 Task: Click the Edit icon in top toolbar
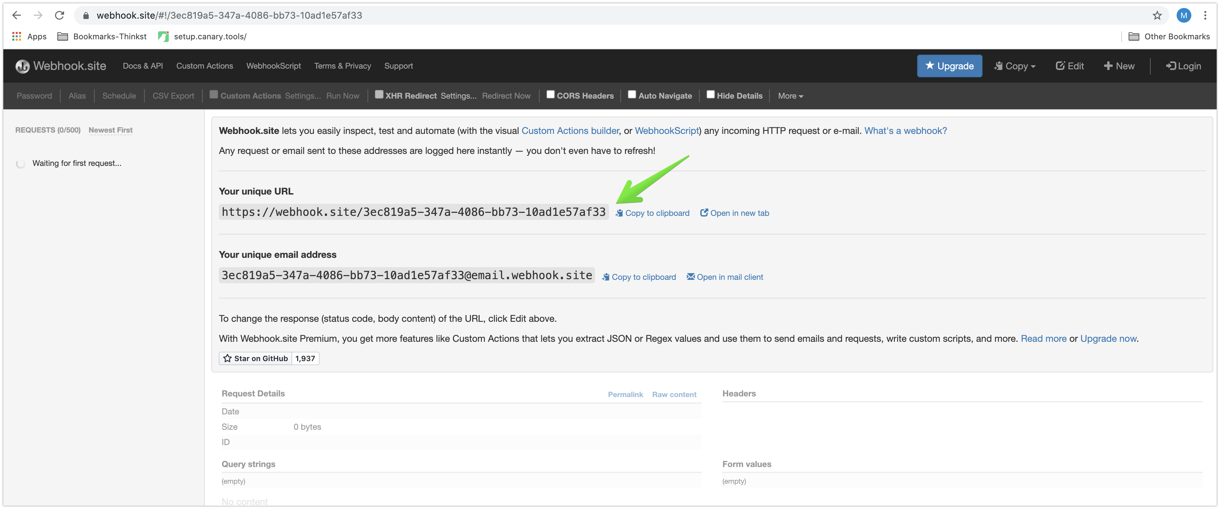point(1068,66)
